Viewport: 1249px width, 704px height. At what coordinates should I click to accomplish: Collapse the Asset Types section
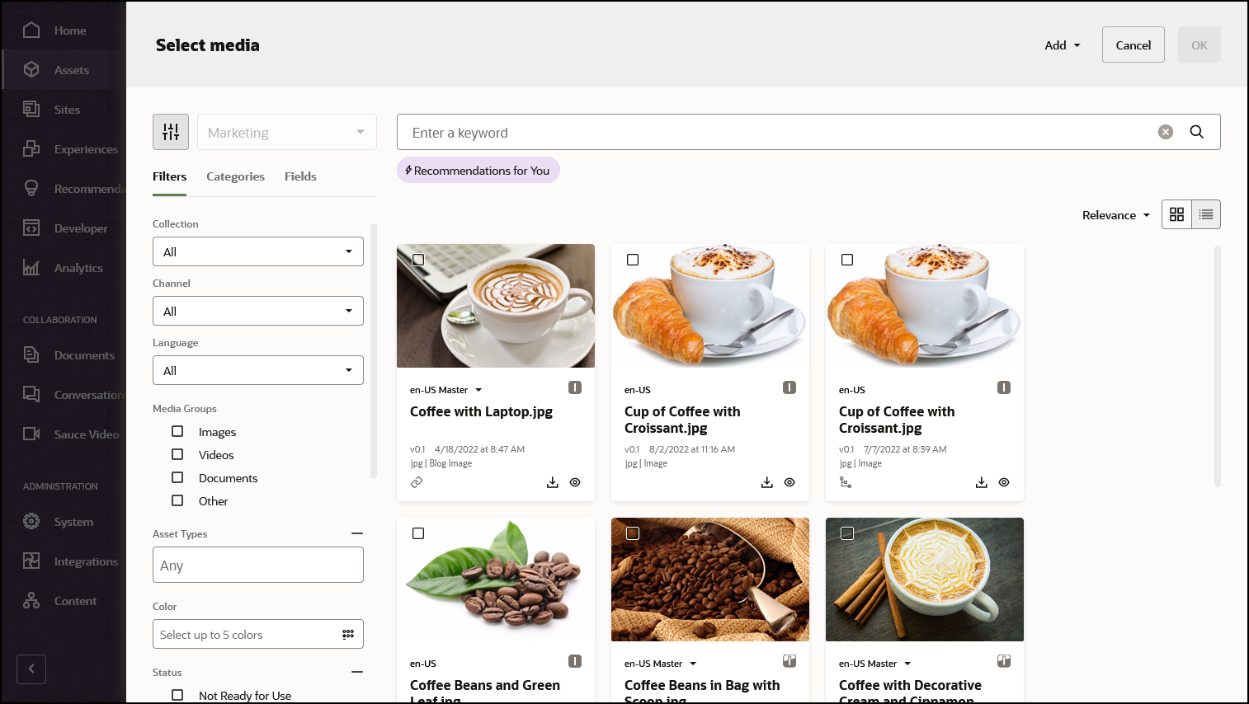357,533
